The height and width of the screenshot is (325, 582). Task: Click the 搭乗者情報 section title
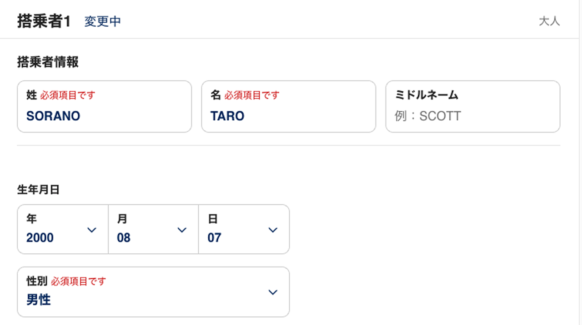point(48,62)
